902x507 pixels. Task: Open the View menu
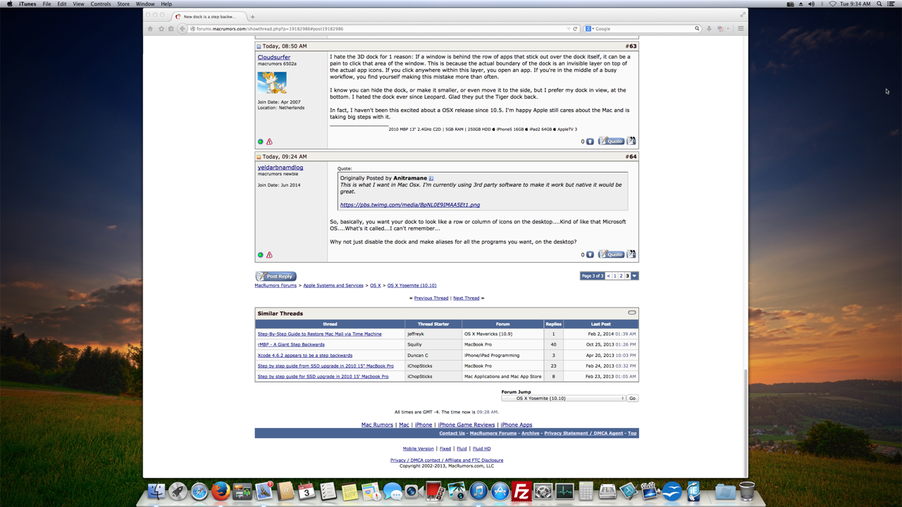tap(78, 4)
